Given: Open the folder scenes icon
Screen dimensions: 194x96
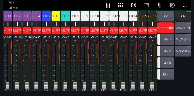Looking at the screenshot, I should [x=146, y=5].
